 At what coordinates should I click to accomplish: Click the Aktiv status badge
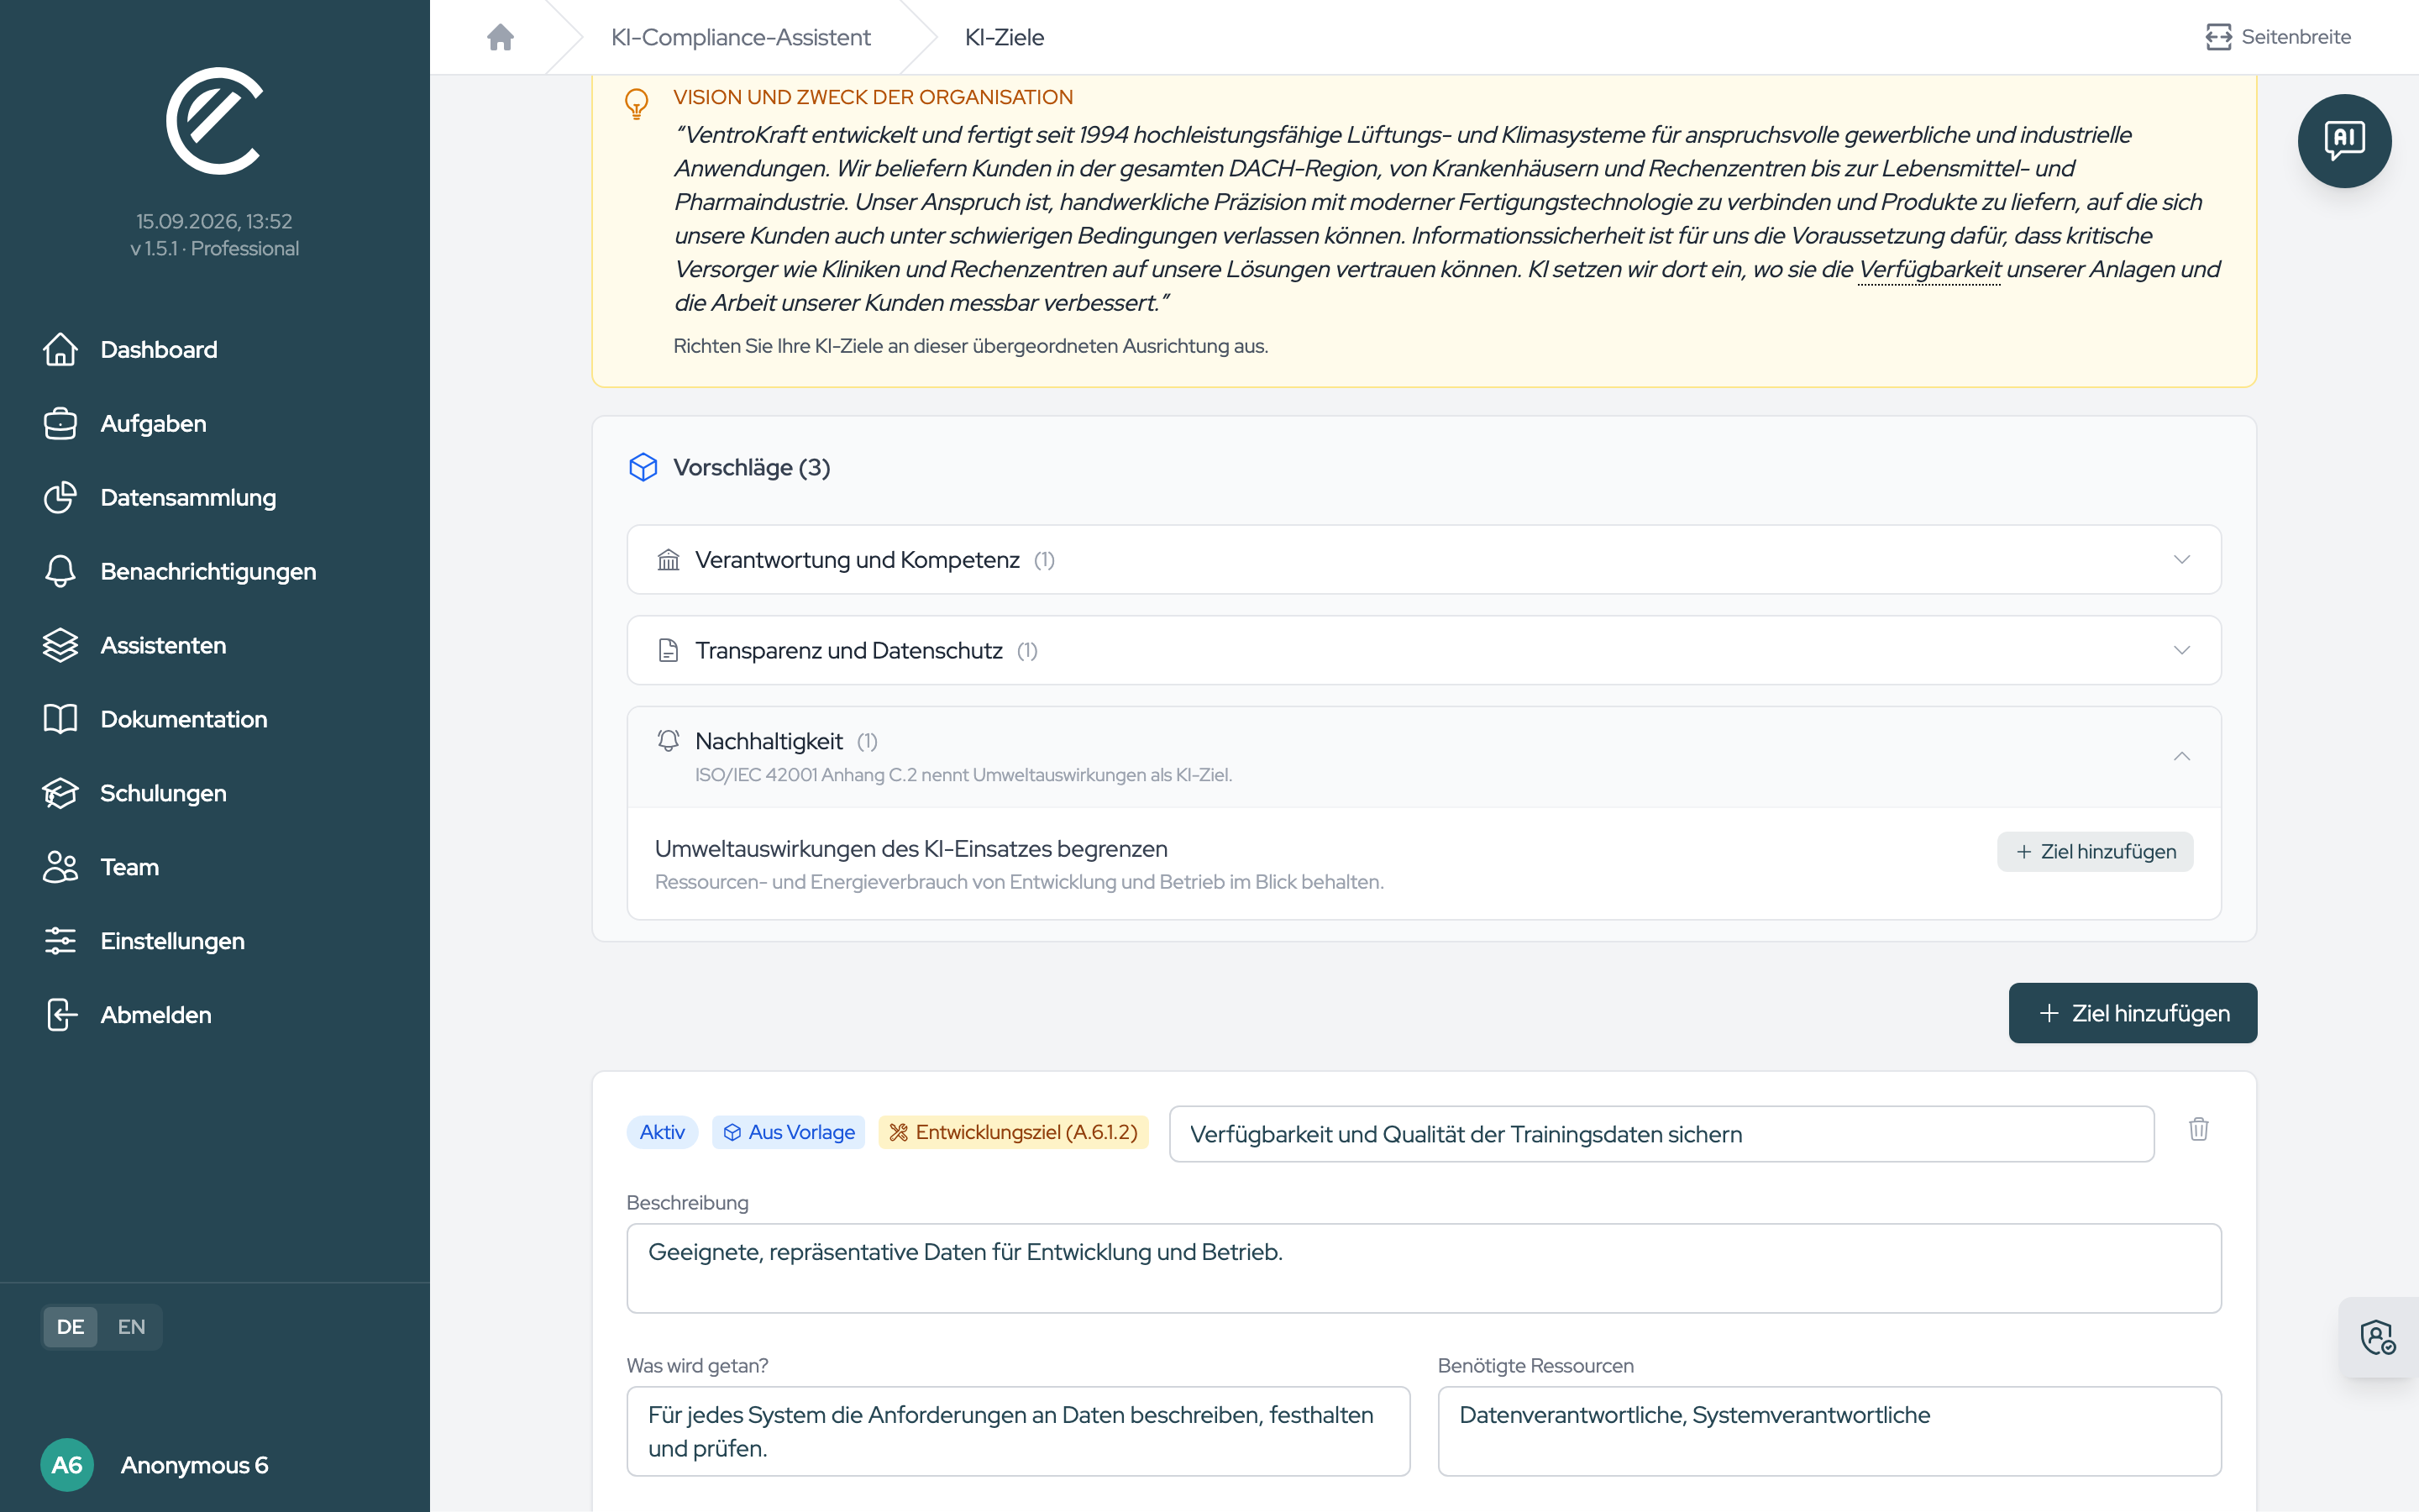click(x=662, y=1132)
